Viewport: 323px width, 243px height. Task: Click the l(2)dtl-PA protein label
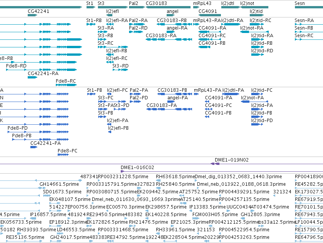[233, 90]
